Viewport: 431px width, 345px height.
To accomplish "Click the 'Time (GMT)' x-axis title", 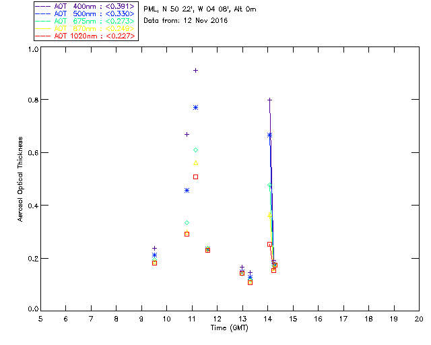I will click(230, 328).
